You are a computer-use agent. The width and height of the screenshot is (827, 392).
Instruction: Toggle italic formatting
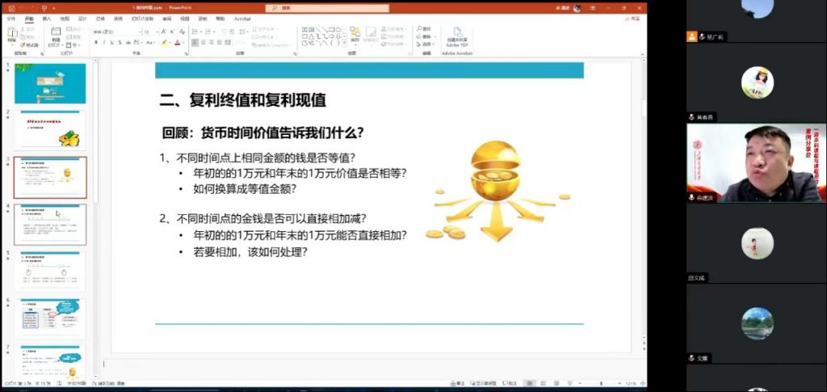coord(104,43)
